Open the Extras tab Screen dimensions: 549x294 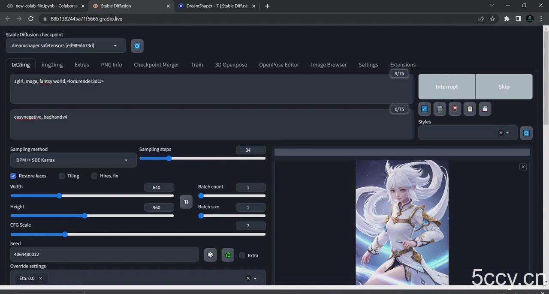(x=82, y=65)
